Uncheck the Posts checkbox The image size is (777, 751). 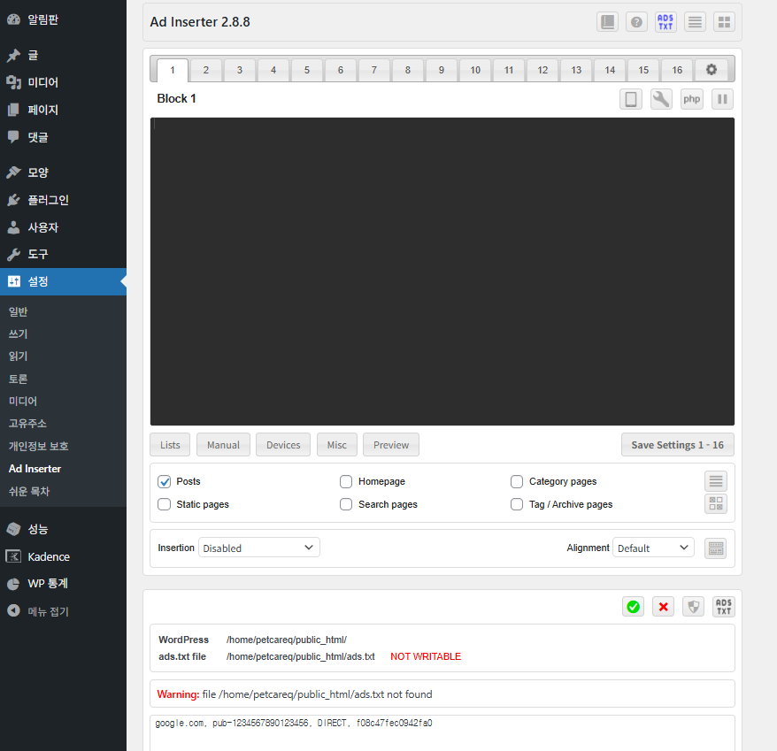click(165, 481)
